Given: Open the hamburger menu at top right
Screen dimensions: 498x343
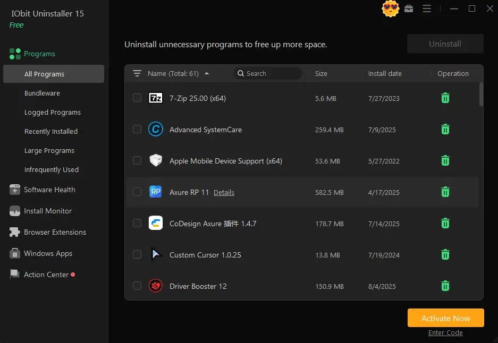Looking at the screenshot, I should [427, 9].
